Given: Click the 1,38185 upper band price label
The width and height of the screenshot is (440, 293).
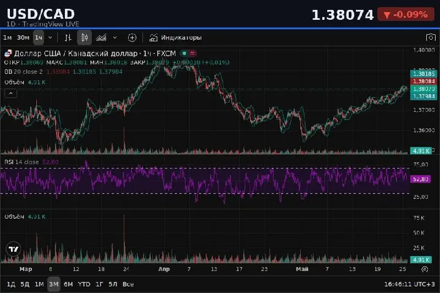Looking at the screenshot, I should [424, 74].
